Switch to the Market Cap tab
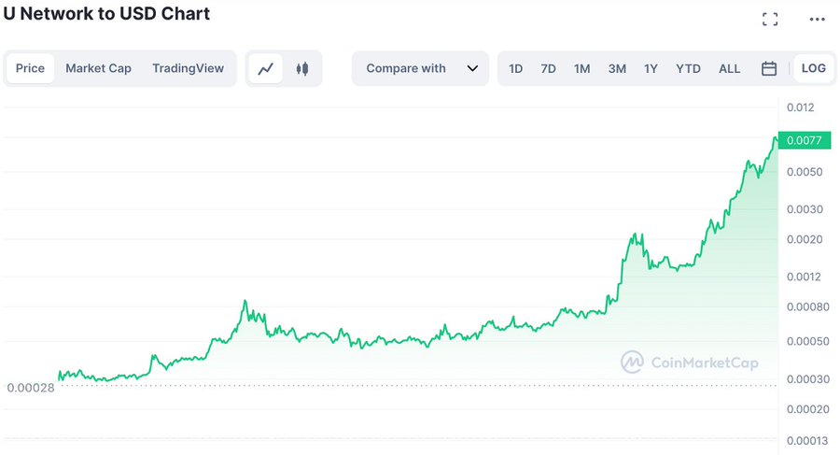The image size is (840, 455). [x=99, y=69]
